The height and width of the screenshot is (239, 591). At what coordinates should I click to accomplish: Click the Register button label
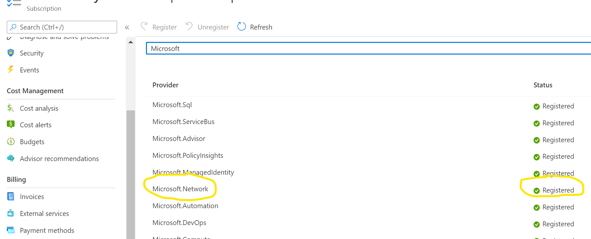[x=164, y=27]
